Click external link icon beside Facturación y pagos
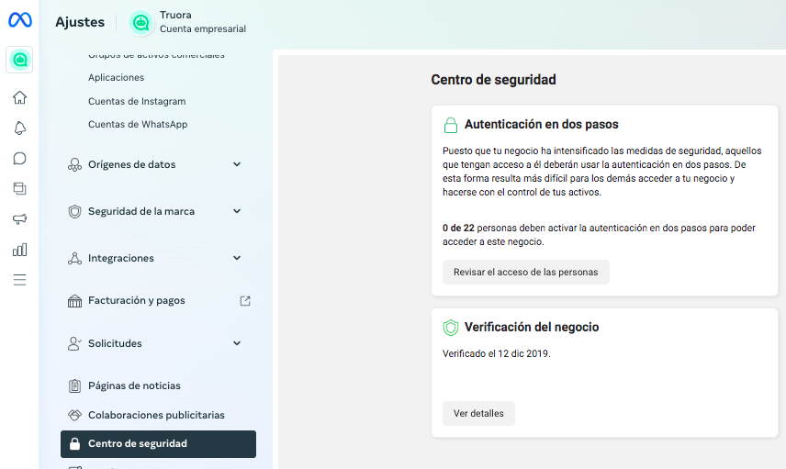 point(245,301)
